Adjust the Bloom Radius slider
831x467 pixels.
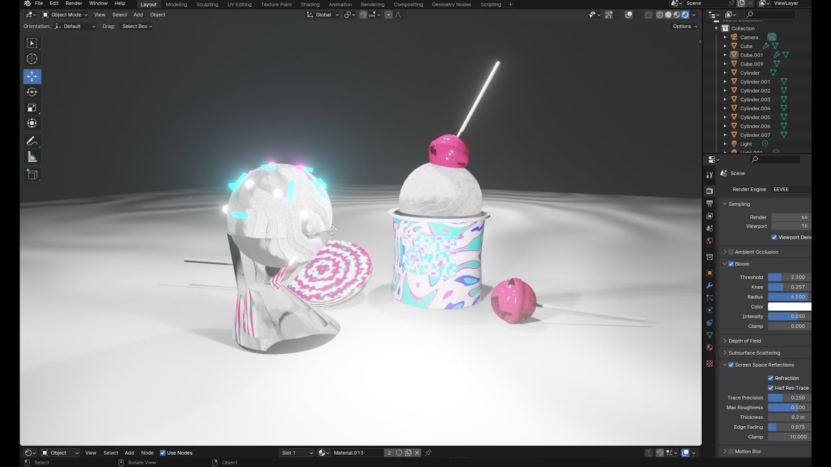pos(789,297)
